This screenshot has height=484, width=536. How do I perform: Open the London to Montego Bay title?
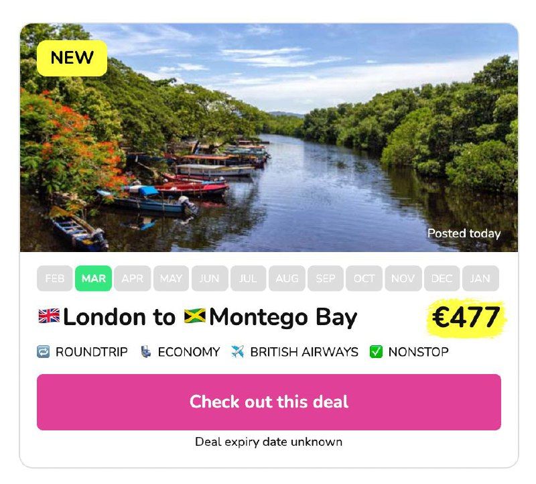click(198, 317)
